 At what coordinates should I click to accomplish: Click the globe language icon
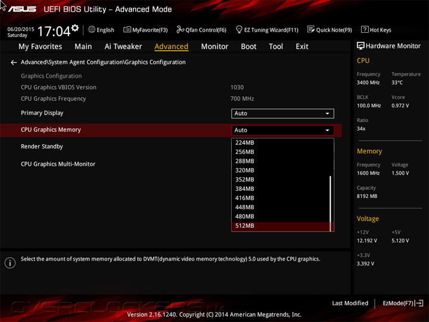pyautogui.click(x=92, y=30)
